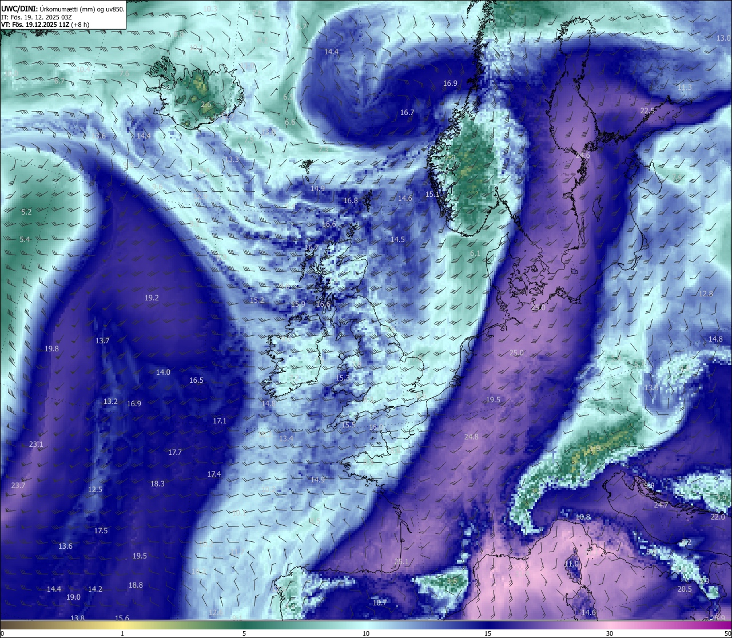
Task: Click the 13.6 value on the map
Action: click(65, 546)
